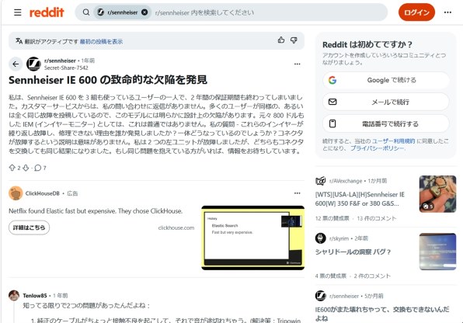This screenshot has width=463, height=323.
Task: Open user Secret-Share-7542 profile
Action: (66, 68)
